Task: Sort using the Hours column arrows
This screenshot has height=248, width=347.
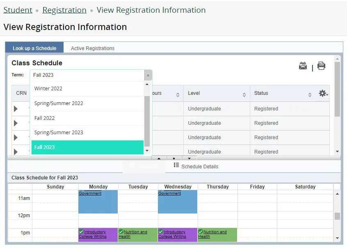Action: tap(178, 95)
